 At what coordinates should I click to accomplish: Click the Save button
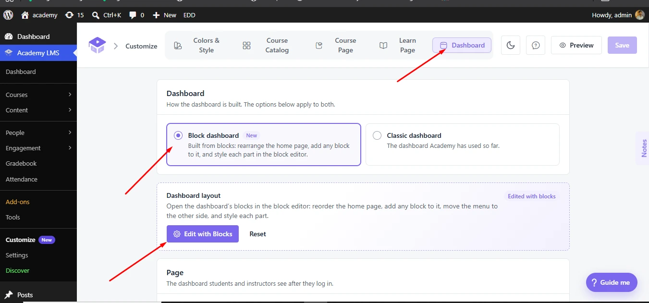pos(622,45)
